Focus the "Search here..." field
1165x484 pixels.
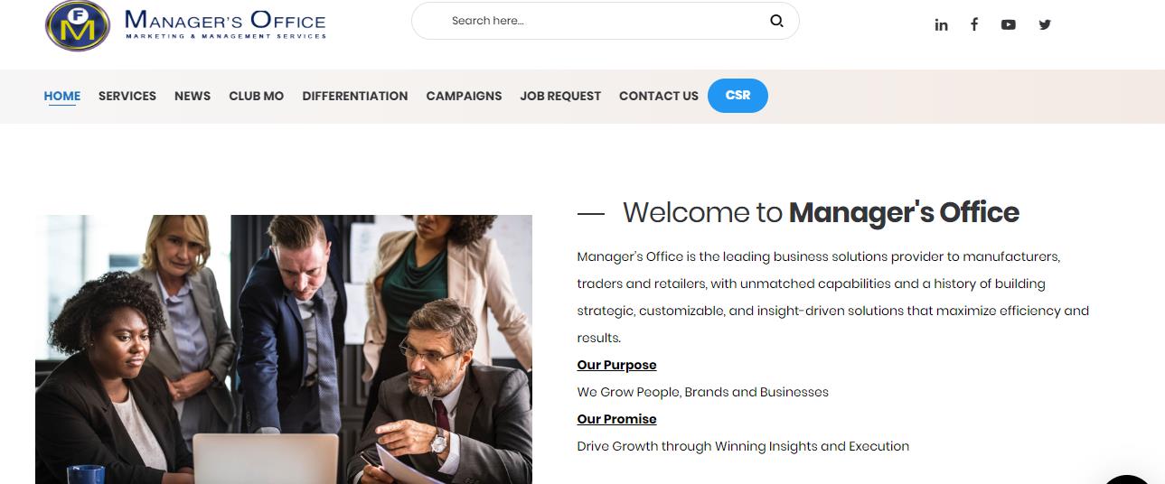pyautogui.click(x=597, y=21)
